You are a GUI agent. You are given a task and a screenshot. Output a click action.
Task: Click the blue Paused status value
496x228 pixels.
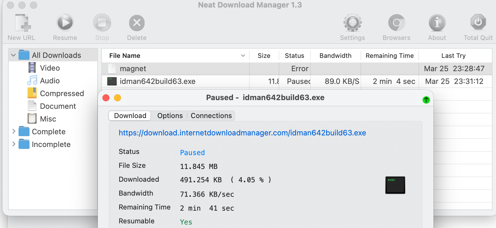pos(192,152)
